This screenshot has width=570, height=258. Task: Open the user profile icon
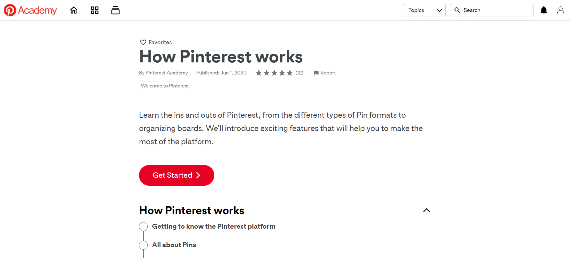coord(560,10)
